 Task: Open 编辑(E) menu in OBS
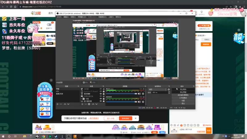pos(66,17)
